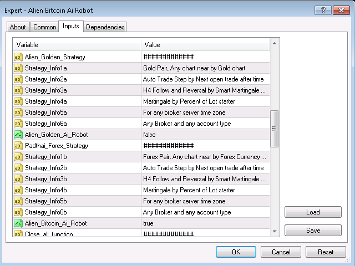Switch to the Common tab

44,27
